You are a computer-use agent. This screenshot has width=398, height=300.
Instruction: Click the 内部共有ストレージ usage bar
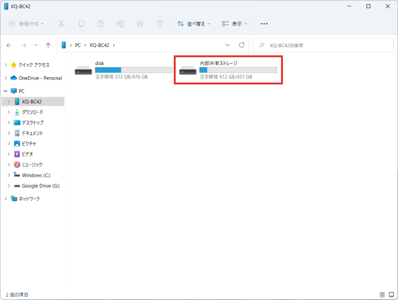click(x=238, y=70)
